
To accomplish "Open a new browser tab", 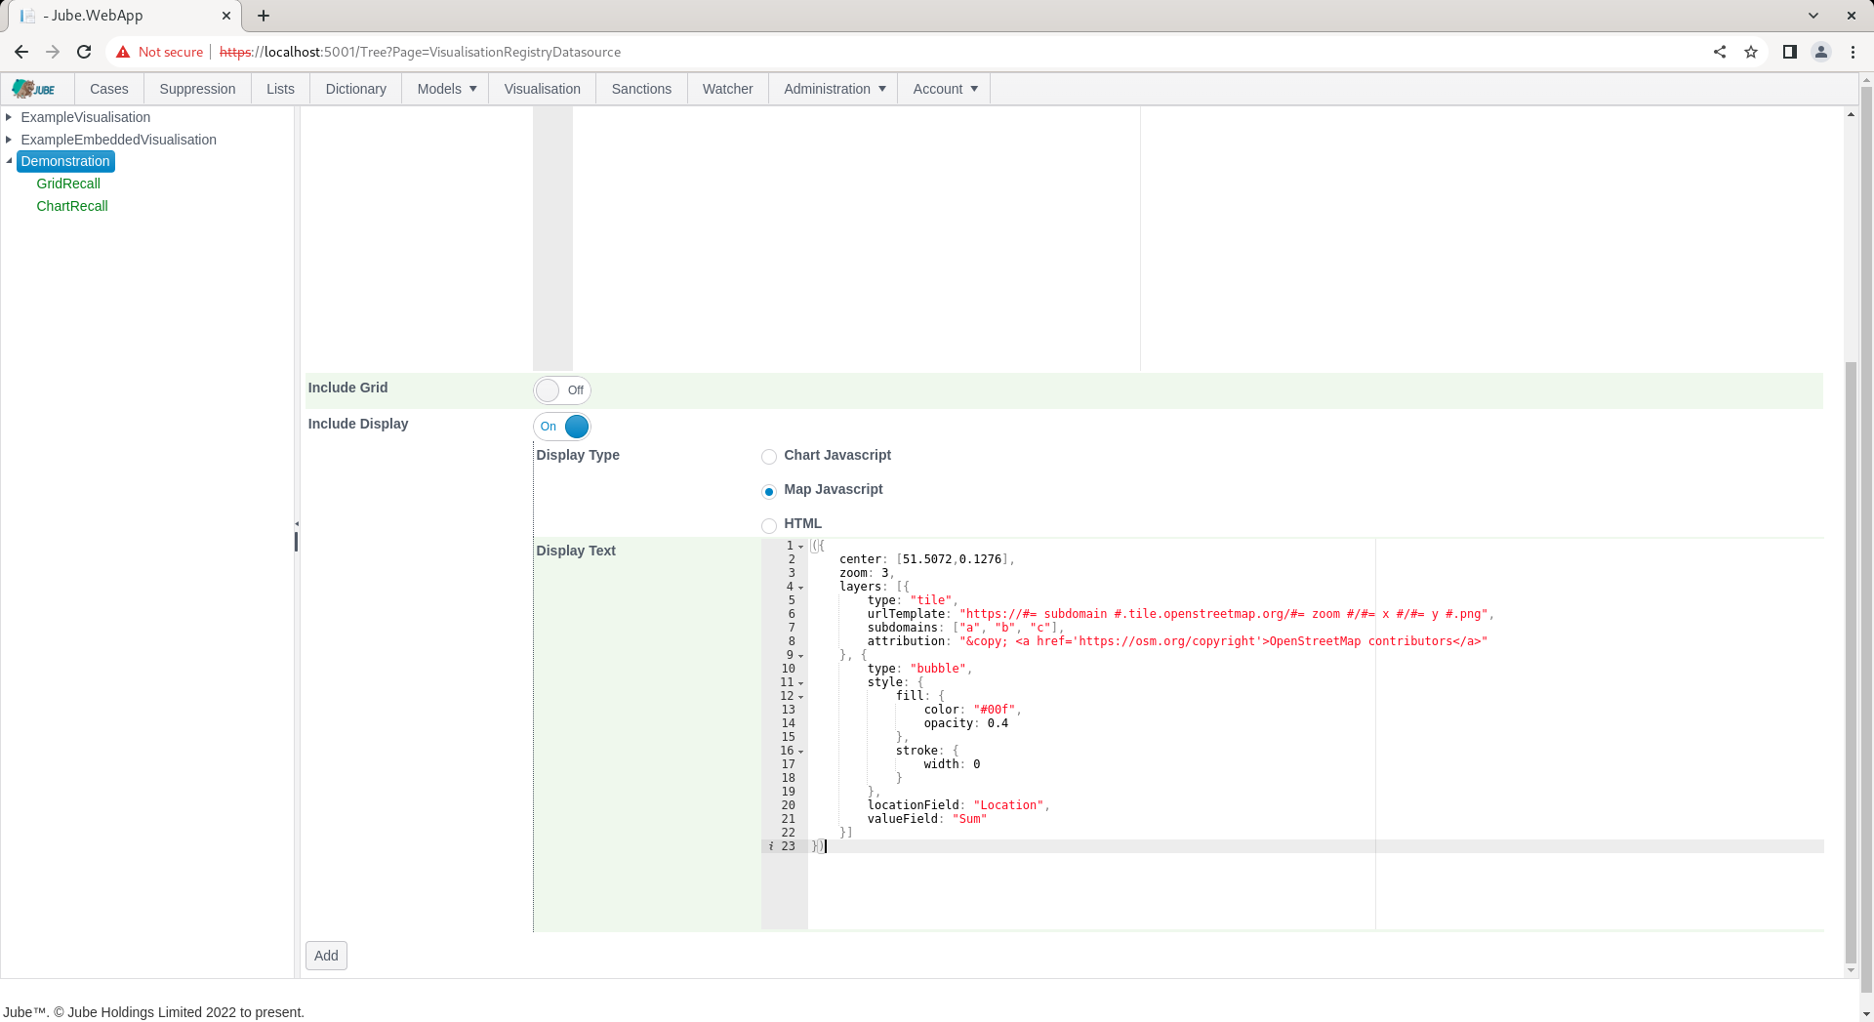I will (264, 16).
